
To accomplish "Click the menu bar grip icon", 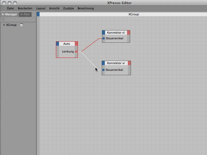I will point(3,8).
